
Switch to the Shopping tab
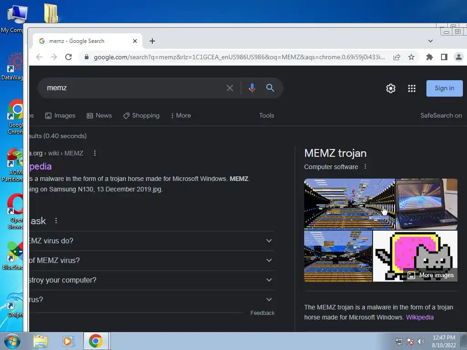(141, 115)
